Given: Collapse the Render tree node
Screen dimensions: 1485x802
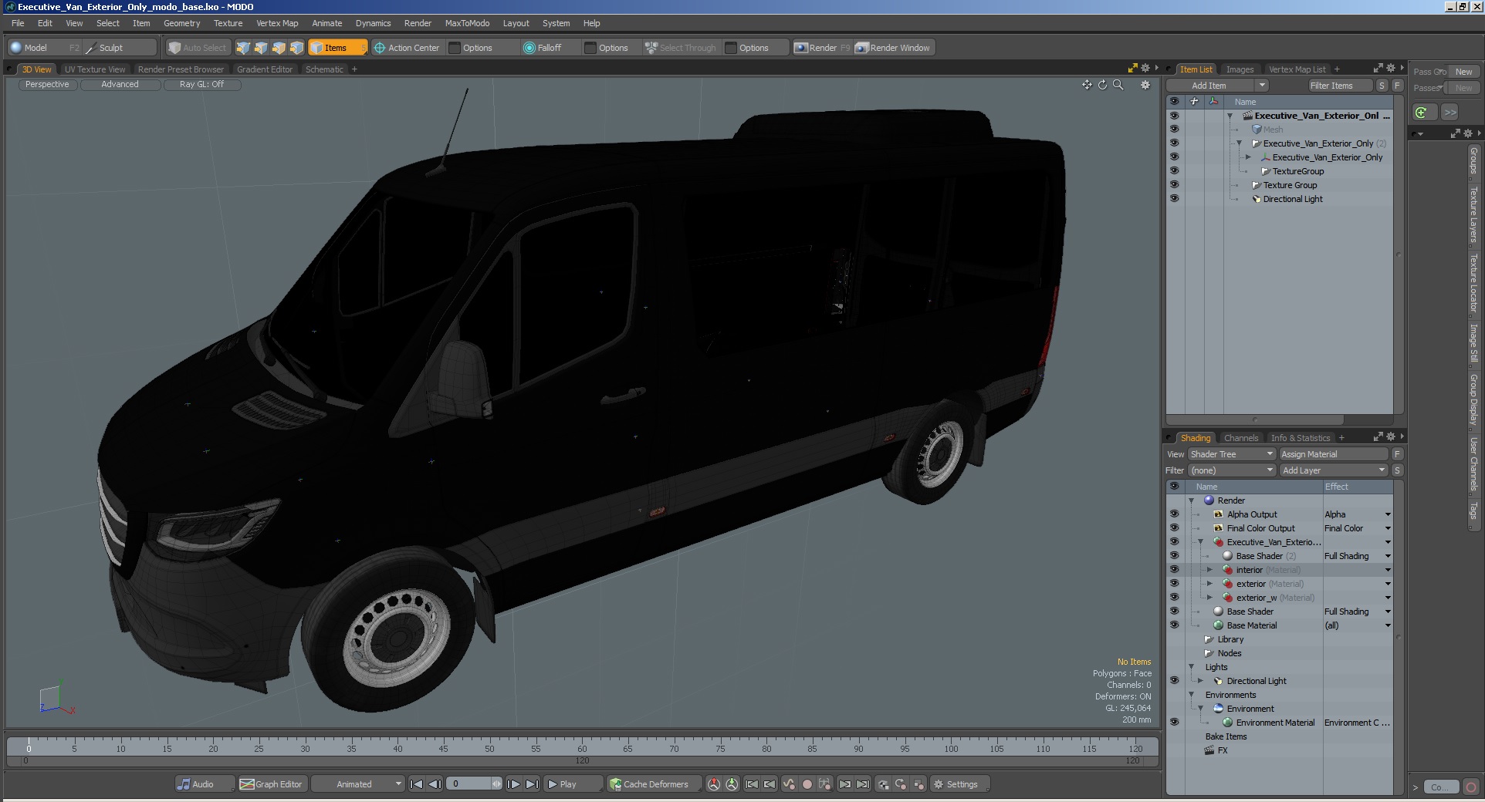Looking at the screenshot, I should [1192, 500].
